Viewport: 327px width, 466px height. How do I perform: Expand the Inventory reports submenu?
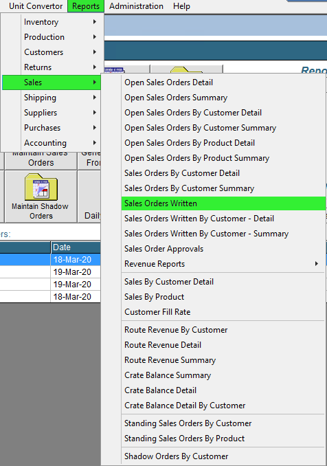point(52,22)
